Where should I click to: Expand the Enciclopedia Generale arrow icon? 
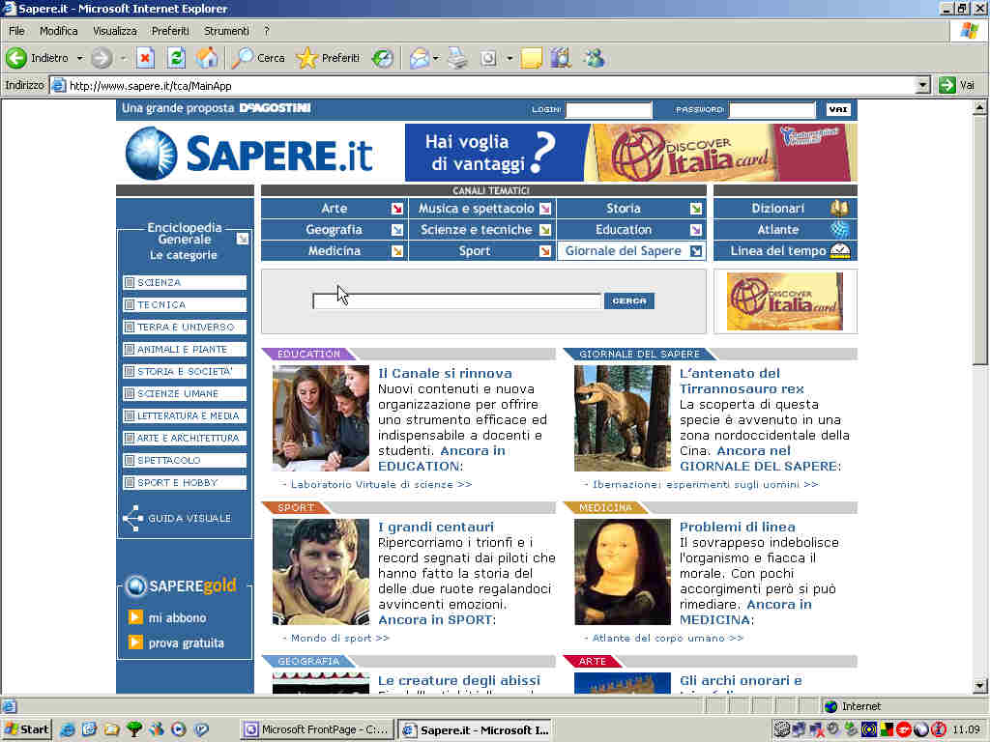point(243,239)
